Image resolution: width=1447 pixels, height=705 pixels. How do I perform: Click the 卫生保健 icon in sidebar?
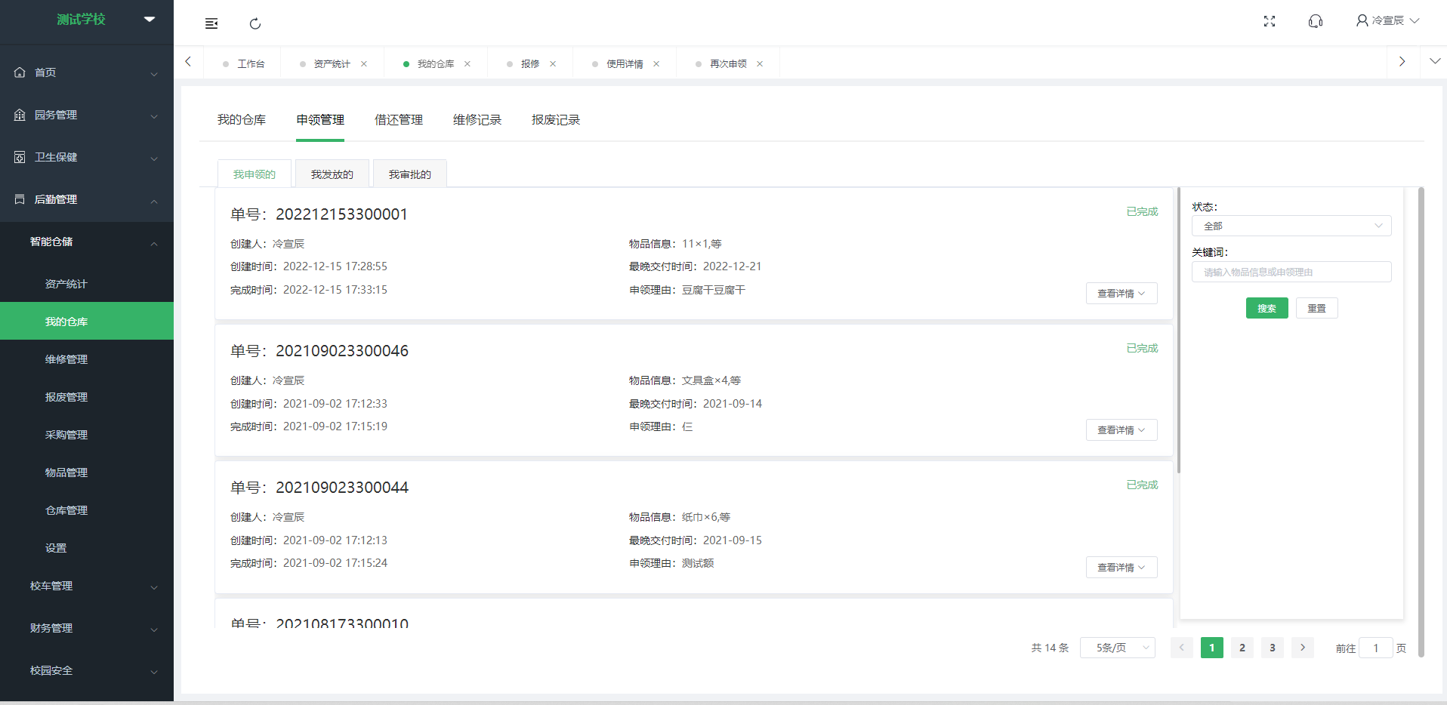pos(20,157)
